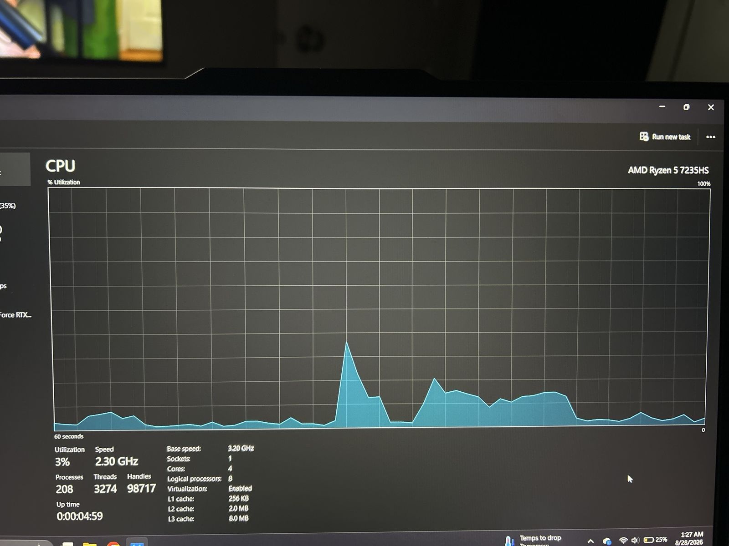
Task: Click the 3.20 GHz base speed value
Action: click(241, 448)
